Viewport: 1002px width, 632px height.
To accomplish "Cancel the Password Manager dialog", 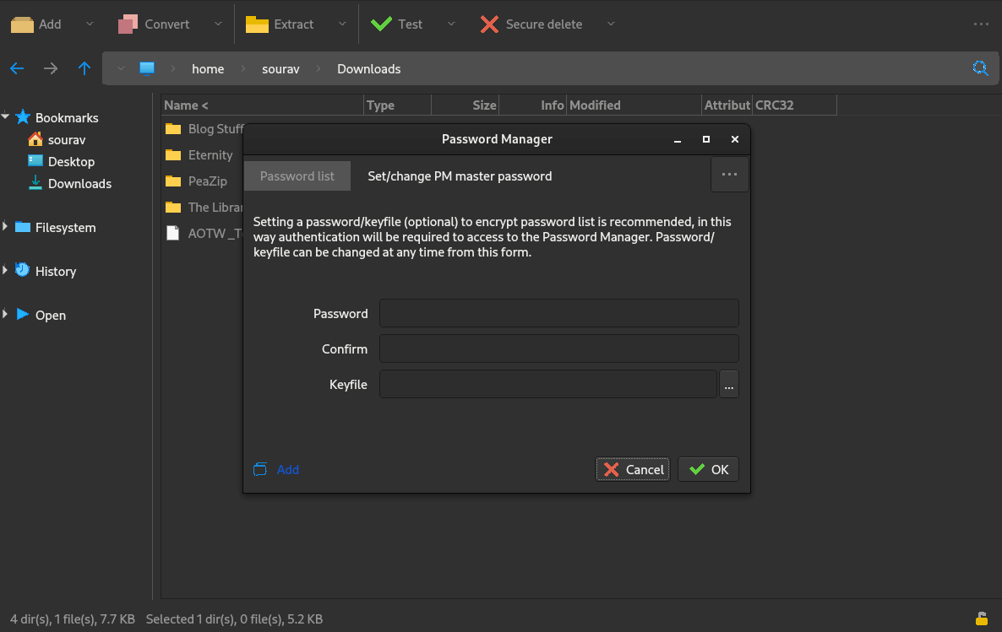I will 633,469.
